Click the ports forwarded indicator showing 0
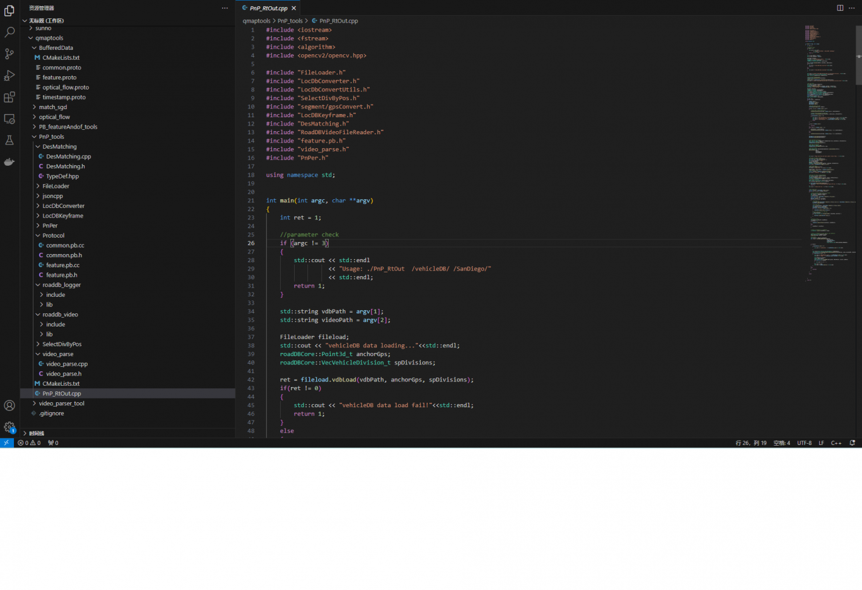Image resolution: width=862 pixels, height=590 pixels. click(x=53, y=443)
